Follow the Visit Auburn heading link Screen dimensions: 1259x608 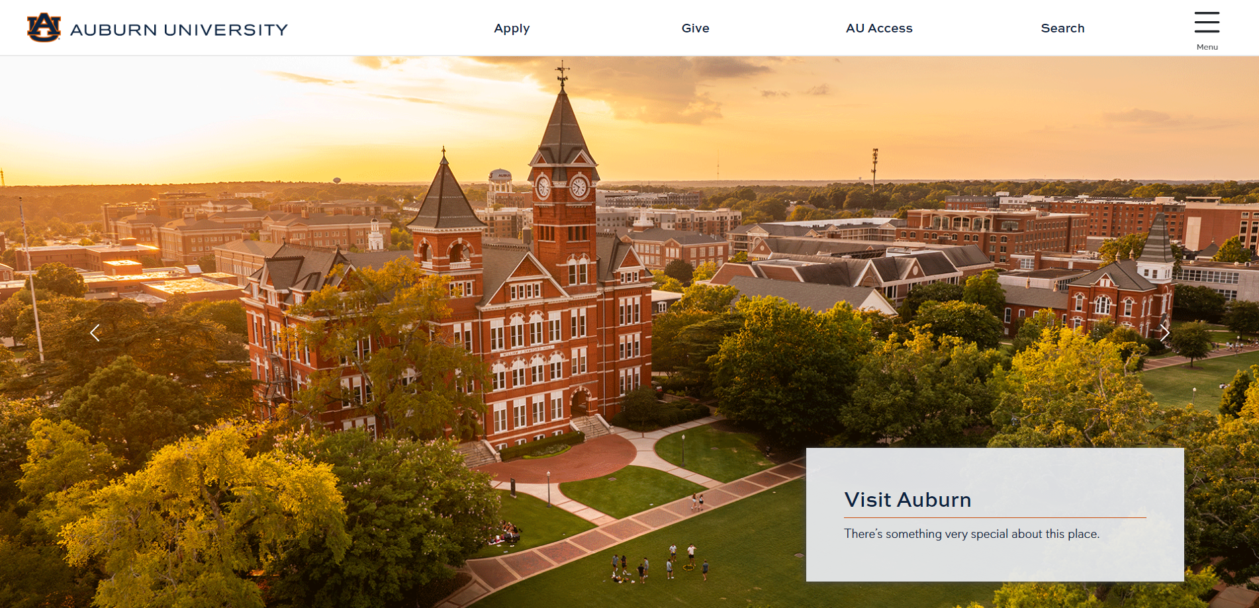(x=908, y=499)
